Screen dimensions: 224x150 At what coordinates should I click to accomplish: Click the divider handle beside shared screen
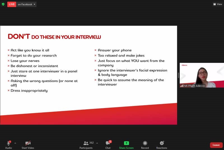(178, 75)
